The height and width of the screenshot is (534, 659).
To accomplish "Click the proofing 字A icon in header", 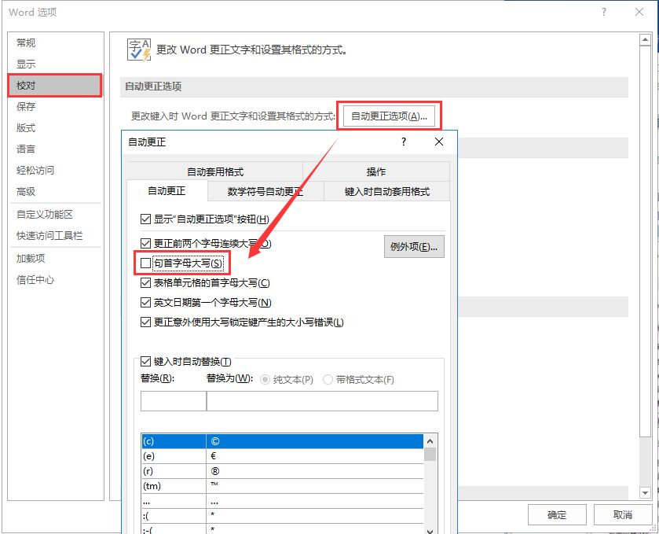I will [139, 50].
